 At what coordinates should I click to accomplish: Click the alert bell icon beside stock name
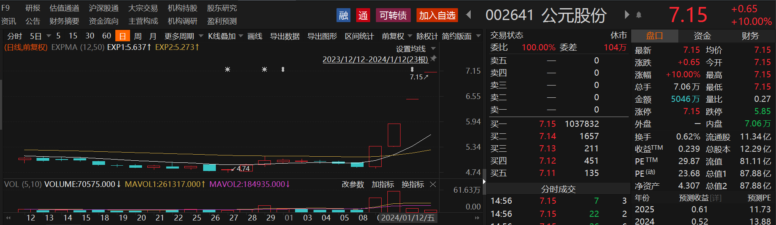[x=639, y=15]
